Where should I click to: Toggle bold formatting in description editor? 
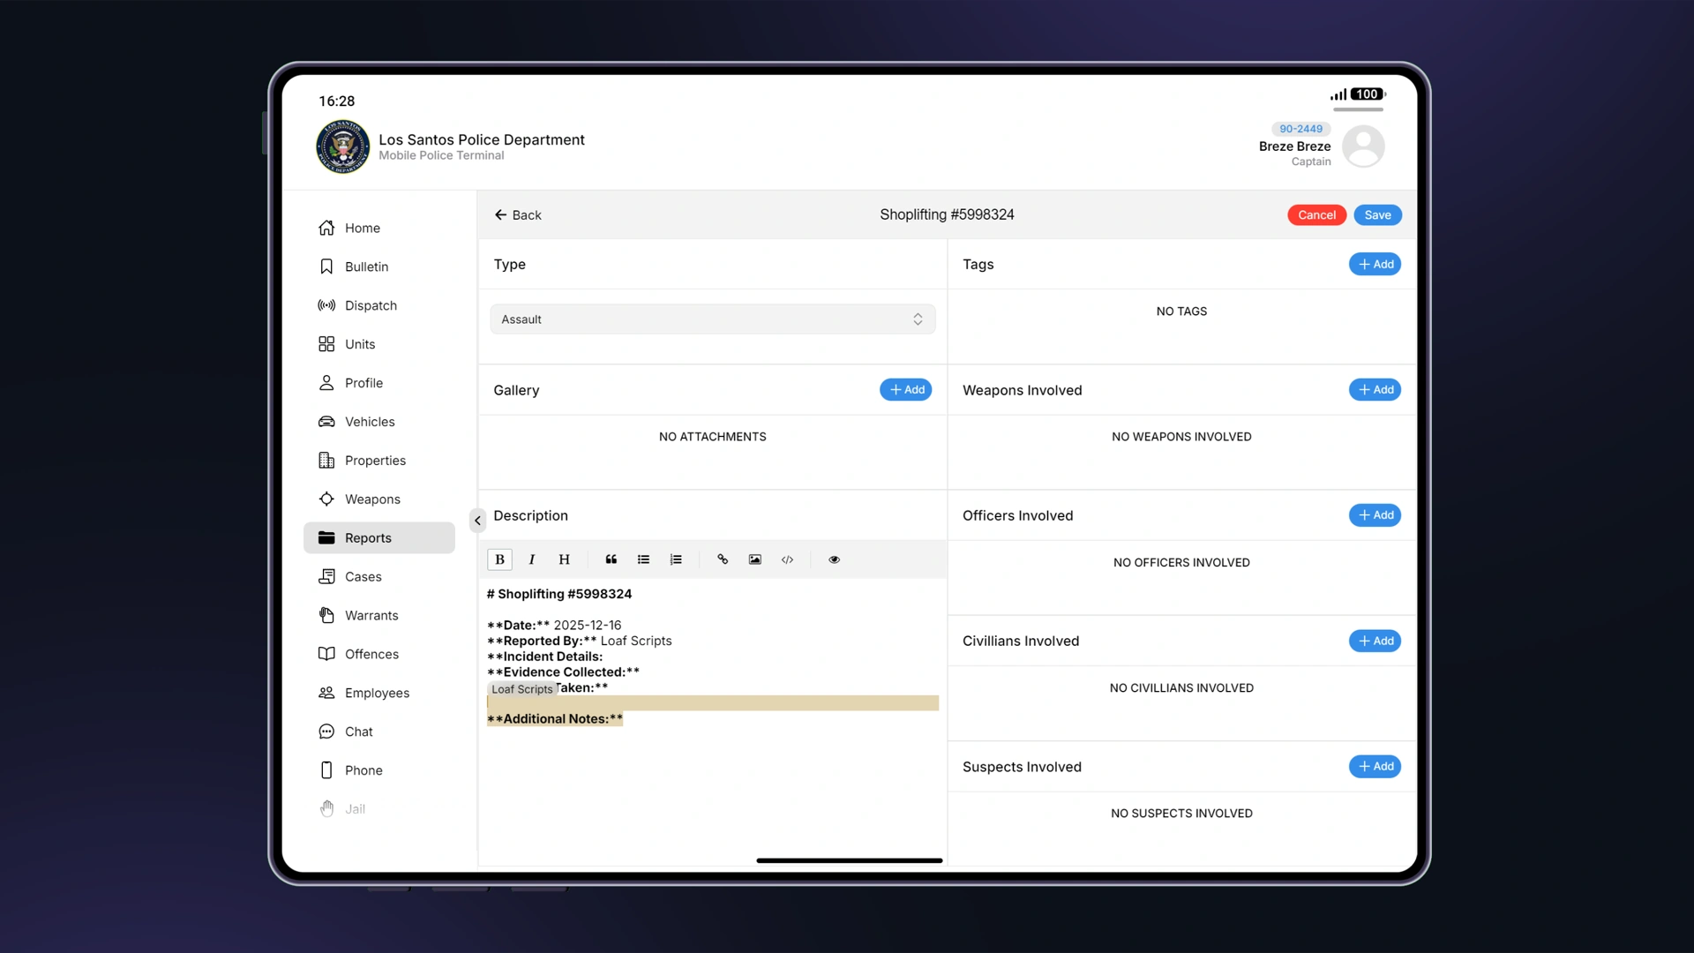click(x=499, y=559)
